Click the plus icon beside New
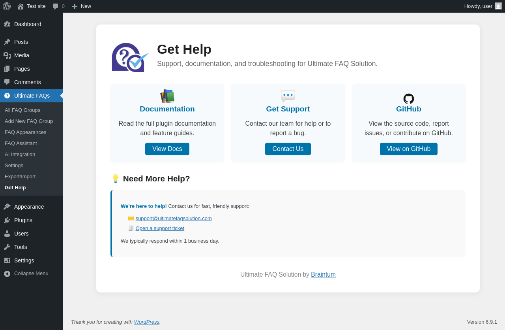This screenshot has width=505, height=330. 75,6
